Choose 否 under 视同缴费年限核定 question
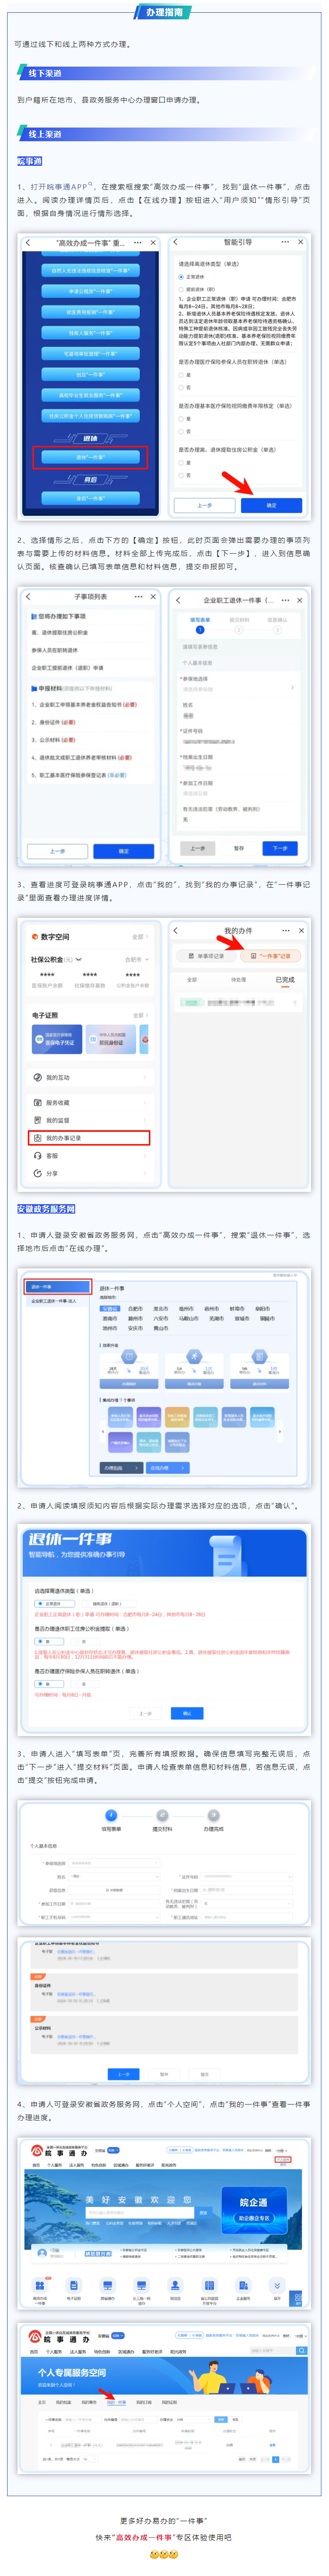Viewport: 329px width, 2576px height. click(x=181, y=431)
